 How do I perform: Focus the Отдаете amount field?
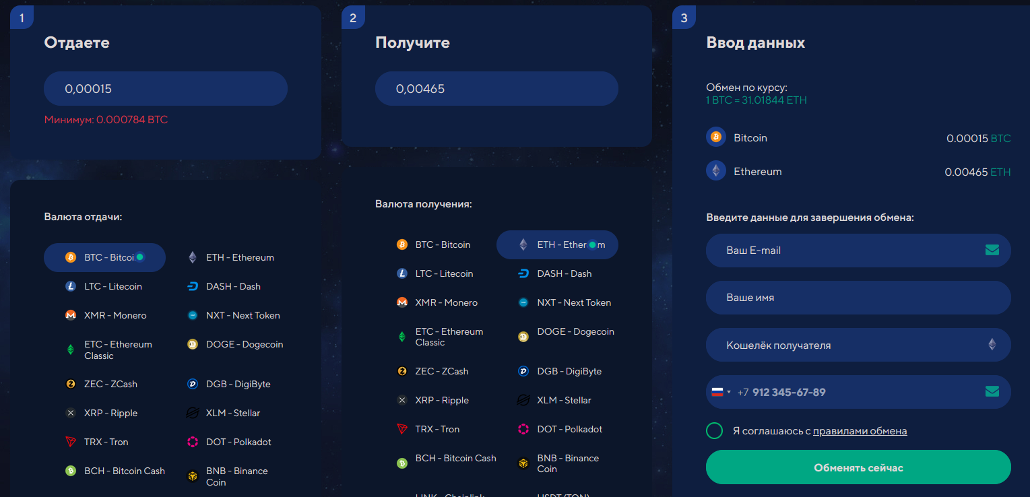[x=166, y=89]
